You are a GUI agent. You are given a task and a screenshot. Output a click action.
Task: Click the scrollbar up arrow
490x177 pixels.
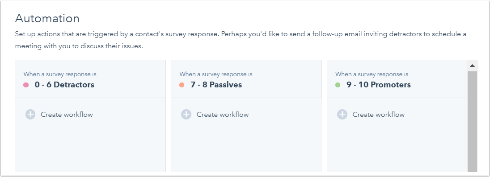point(472,66)
